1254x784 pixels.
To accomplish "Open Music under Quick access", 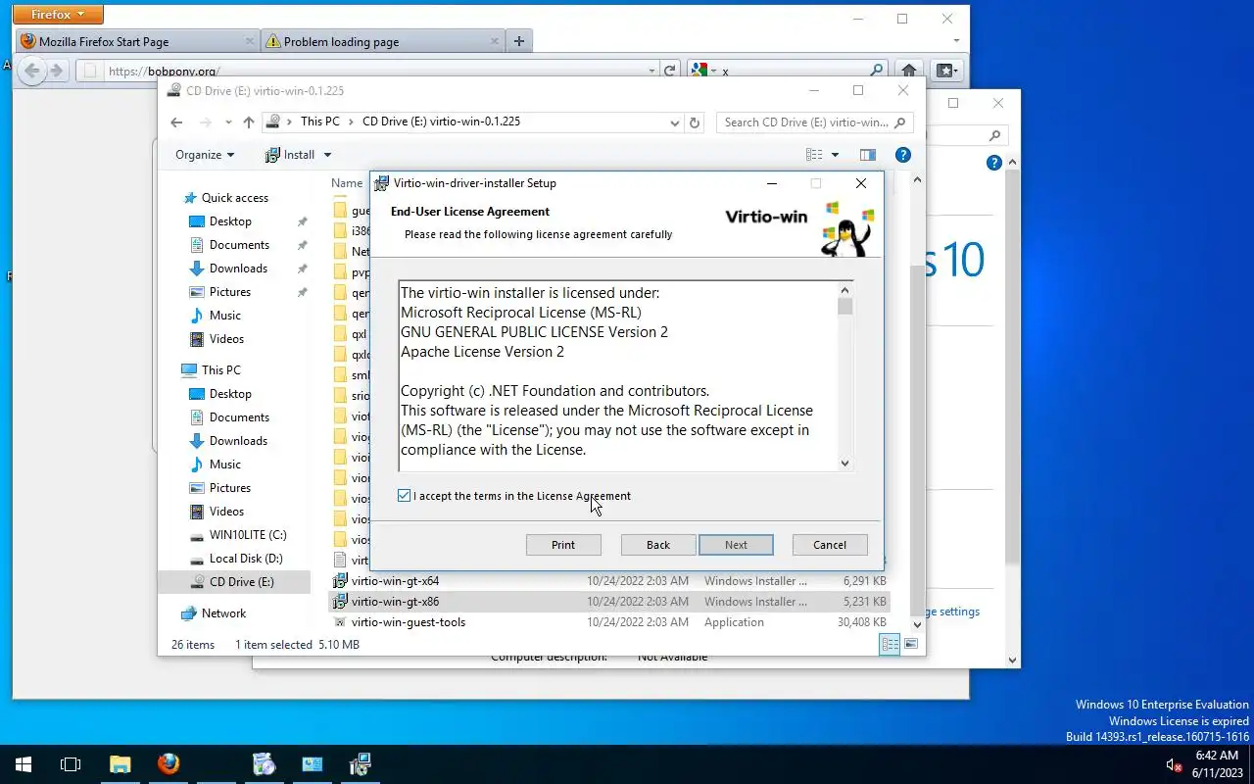I will (x=224, y=316).
